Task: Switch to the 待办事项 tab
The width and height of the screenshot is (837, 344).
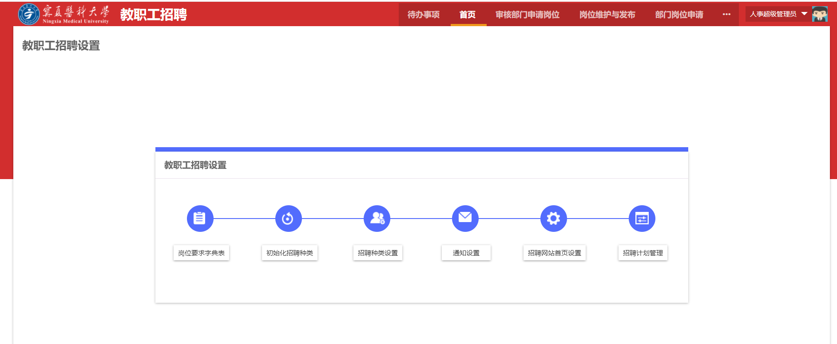Action: [x=424, y=15]
